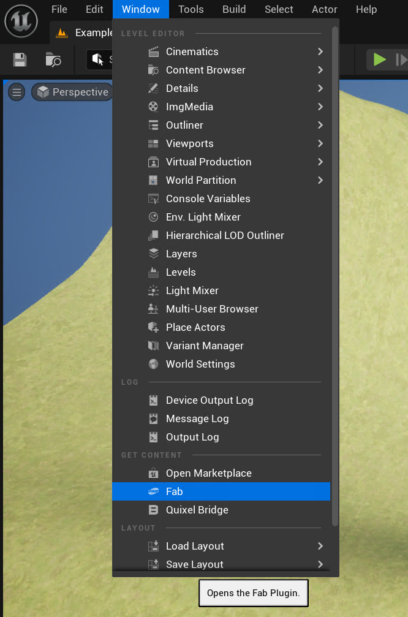Click the Window menu vertical scrollbar

coord(335,276)
